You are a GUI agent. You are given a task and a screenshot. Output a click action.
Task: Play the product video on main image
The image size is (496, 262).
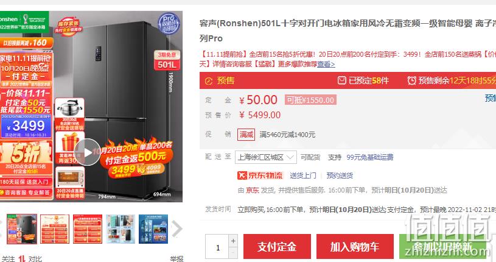(88, 152)
